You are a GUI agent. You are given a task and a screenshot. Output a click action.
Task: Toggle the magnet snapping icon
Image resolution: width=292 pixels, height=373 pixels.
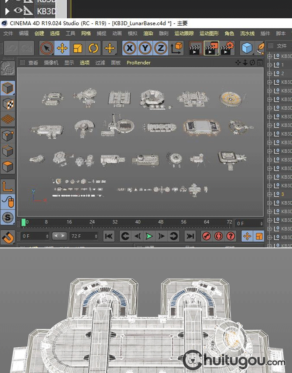pos(8,237)
